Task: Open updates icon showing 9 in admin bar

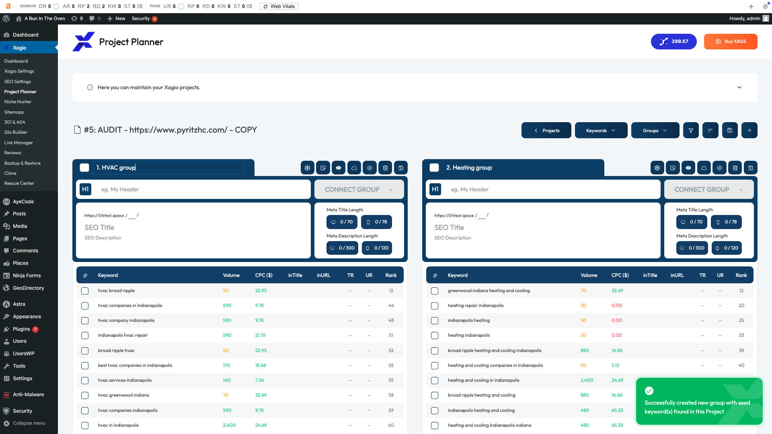Action: click(x=77, y=18)
